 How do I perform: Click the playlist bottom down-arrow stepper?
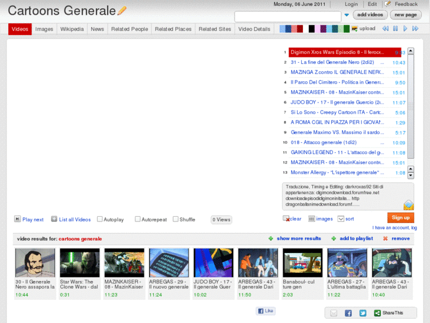click(x=410, y=175)
